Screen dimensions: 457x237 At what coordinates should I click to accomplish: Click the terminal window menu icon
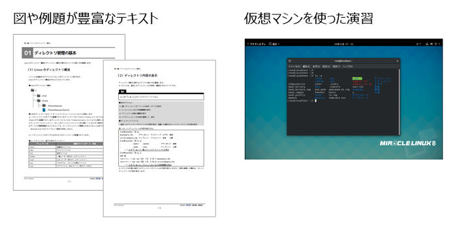290,61
